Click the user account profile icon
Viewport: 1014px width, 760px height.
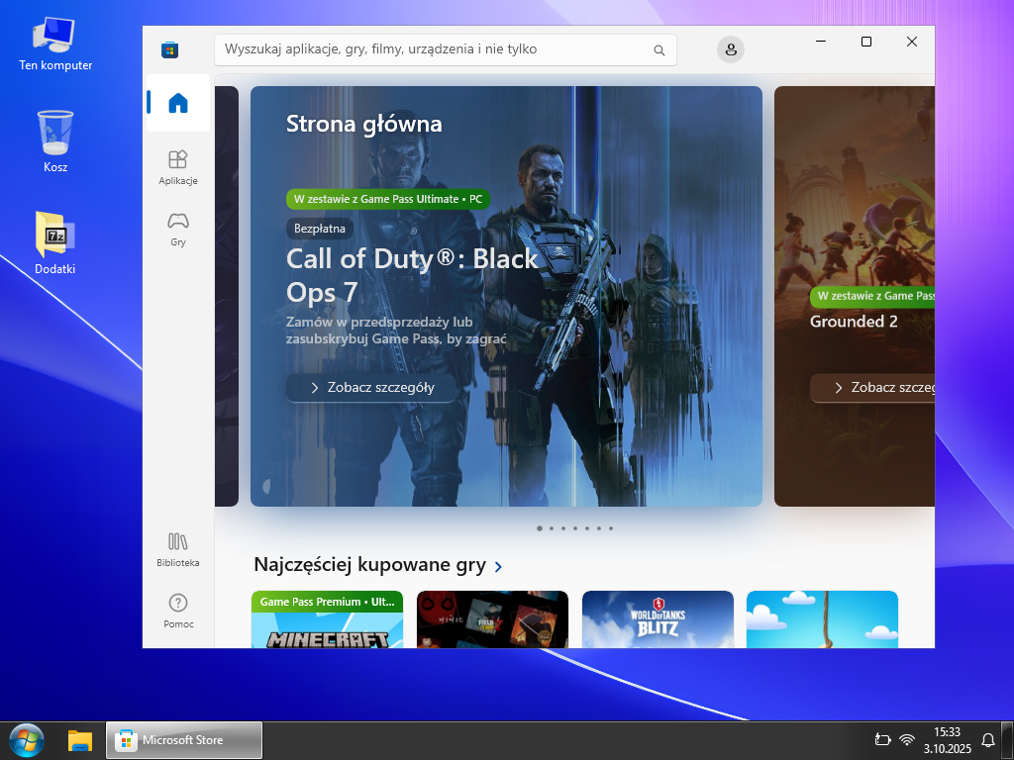click(x=731, y=49)
